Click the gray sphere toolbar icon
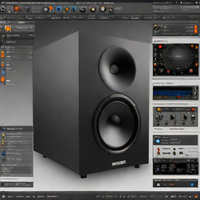Screen dimensions: 200x200 coord(46,9)
